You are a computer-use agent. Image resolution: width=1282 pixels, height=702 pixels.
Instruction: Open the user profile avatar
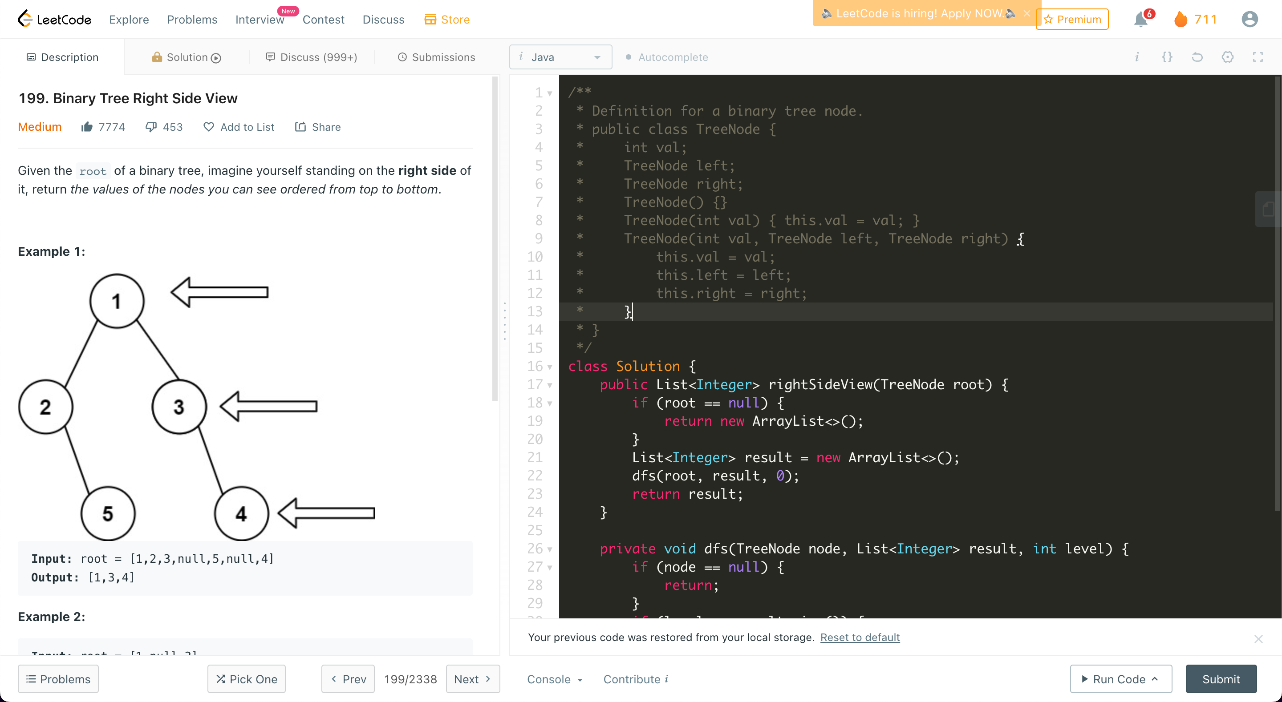point(1249,20)
